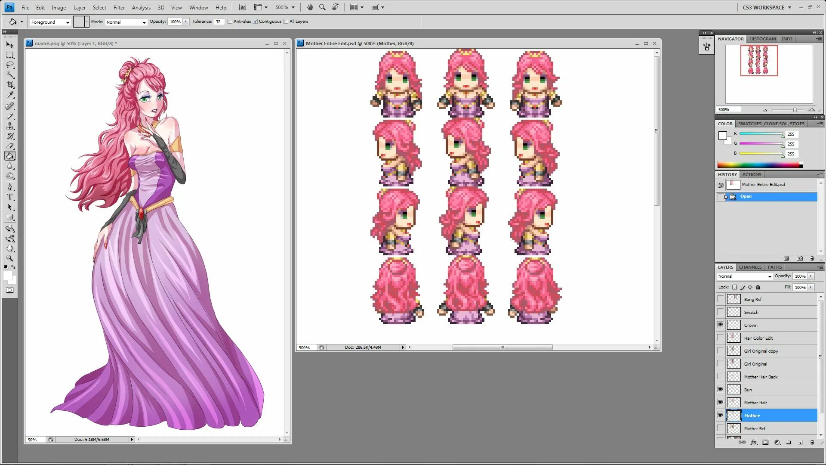Screen dimensions: 826x465
Task: Switch to the Channels tab
Action: (750, 267)
